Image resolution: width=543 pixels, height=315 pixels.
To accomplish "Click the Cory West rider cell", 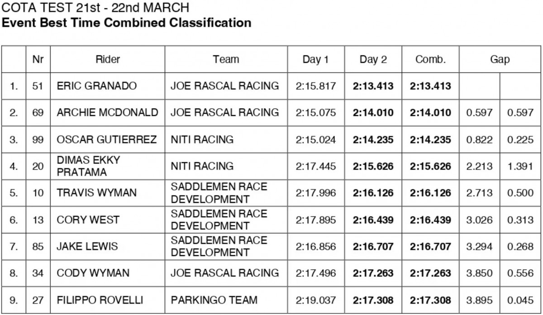I will click(x=88, y=220).
